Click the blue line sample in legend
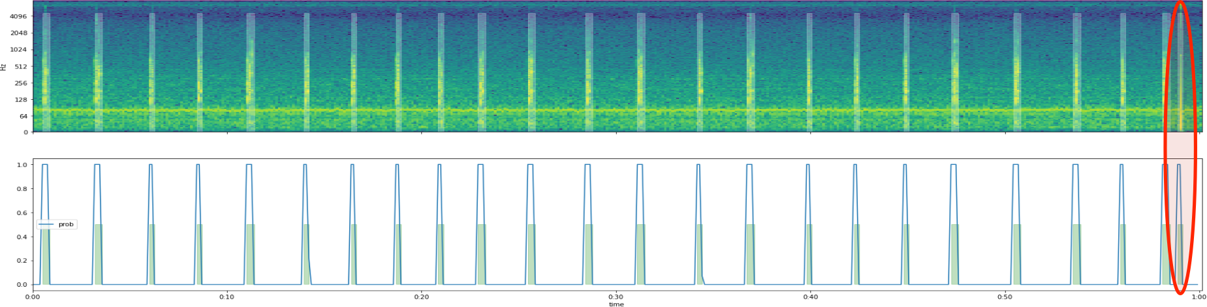Viewport: 1207px width, 307px height. pyautogui.click(x=46, y=224)
